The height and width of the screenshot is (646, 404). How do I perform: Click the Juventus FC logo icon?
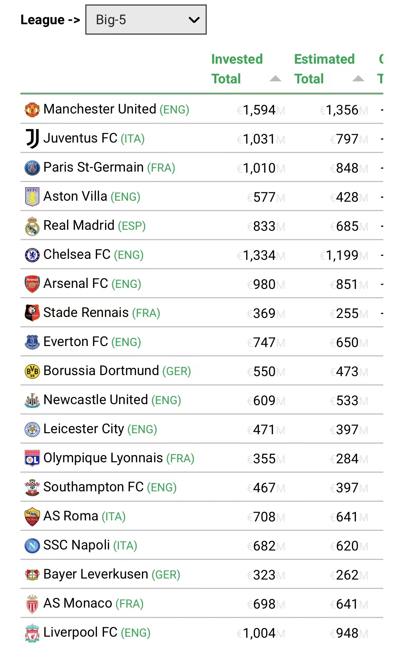pyautogui.click(x=32, y=139)
